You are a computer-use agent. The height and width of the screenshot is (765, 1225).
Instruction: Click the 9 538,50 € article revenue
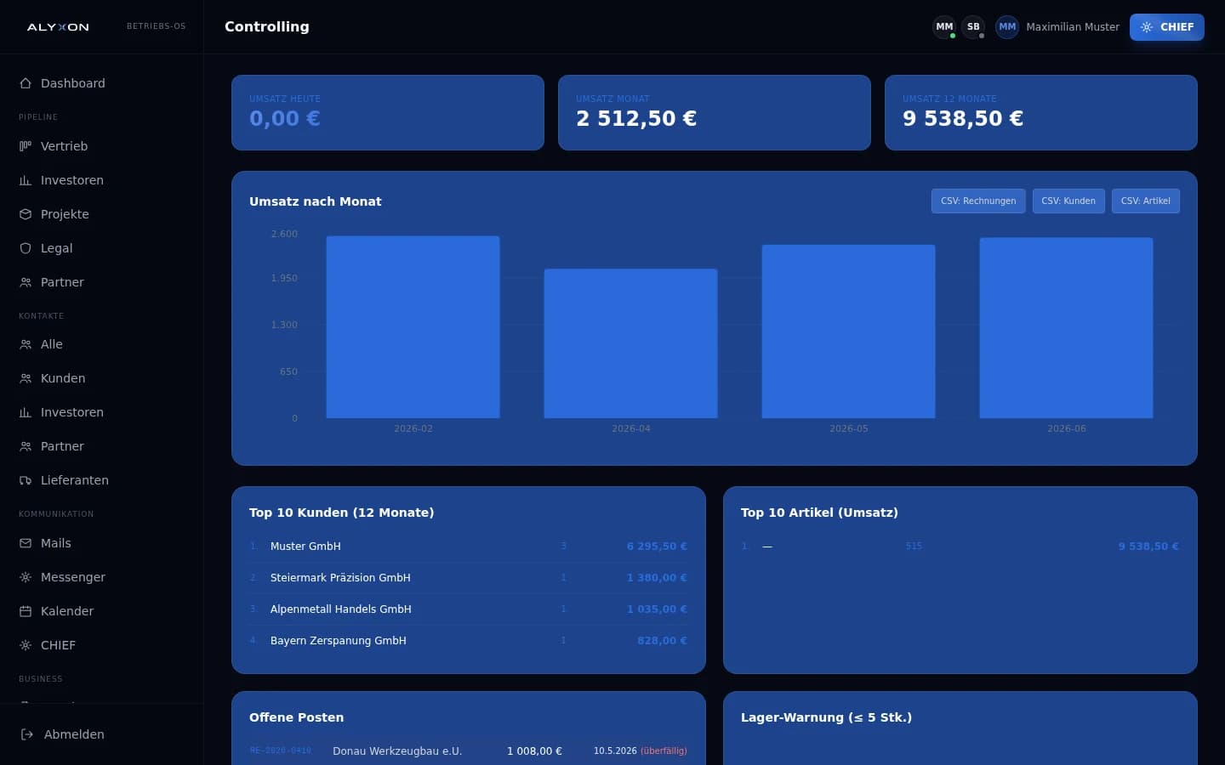point(1148,547)
